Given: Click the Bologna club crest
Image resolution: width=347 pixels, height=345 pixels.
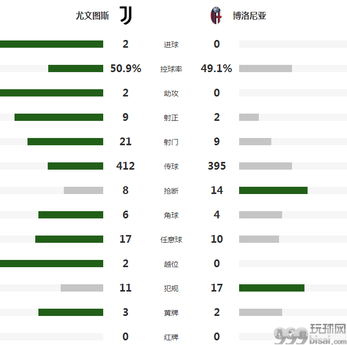Looking at the screenshot, I should coord(216,15).
